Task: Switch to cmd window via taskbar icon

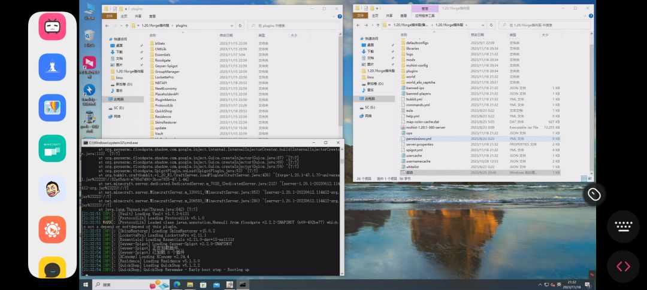Action: [x=243, y=285]
